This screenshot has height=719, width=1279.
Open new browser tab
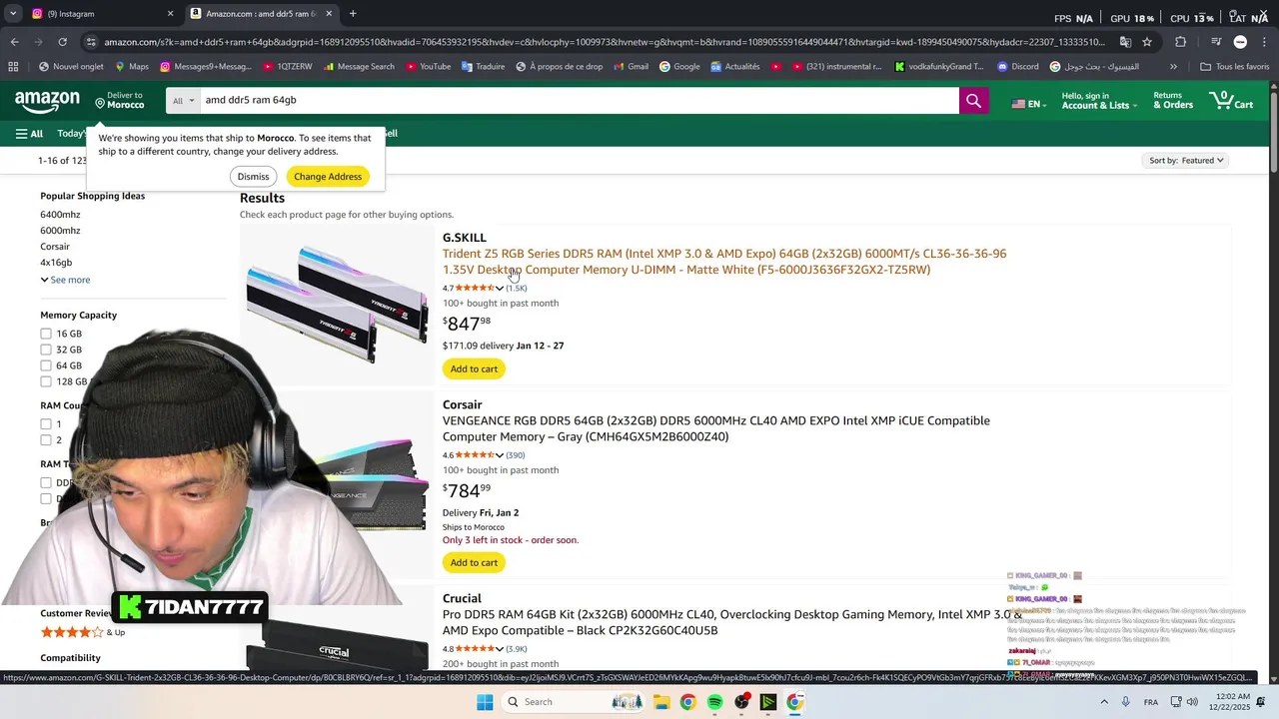(x=353, y=14)
